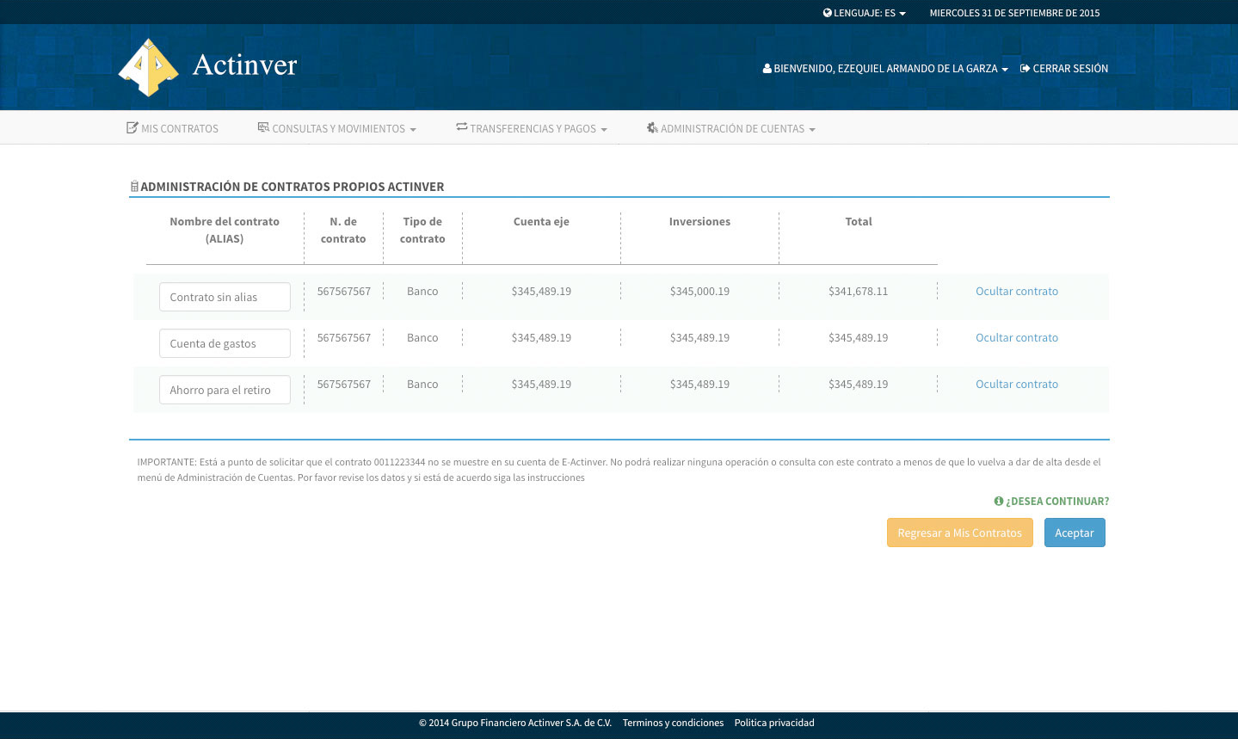Screen dimensions: 1238x739
Task: Open the Terminos y condiciones footer link
Action: [673, 723]
